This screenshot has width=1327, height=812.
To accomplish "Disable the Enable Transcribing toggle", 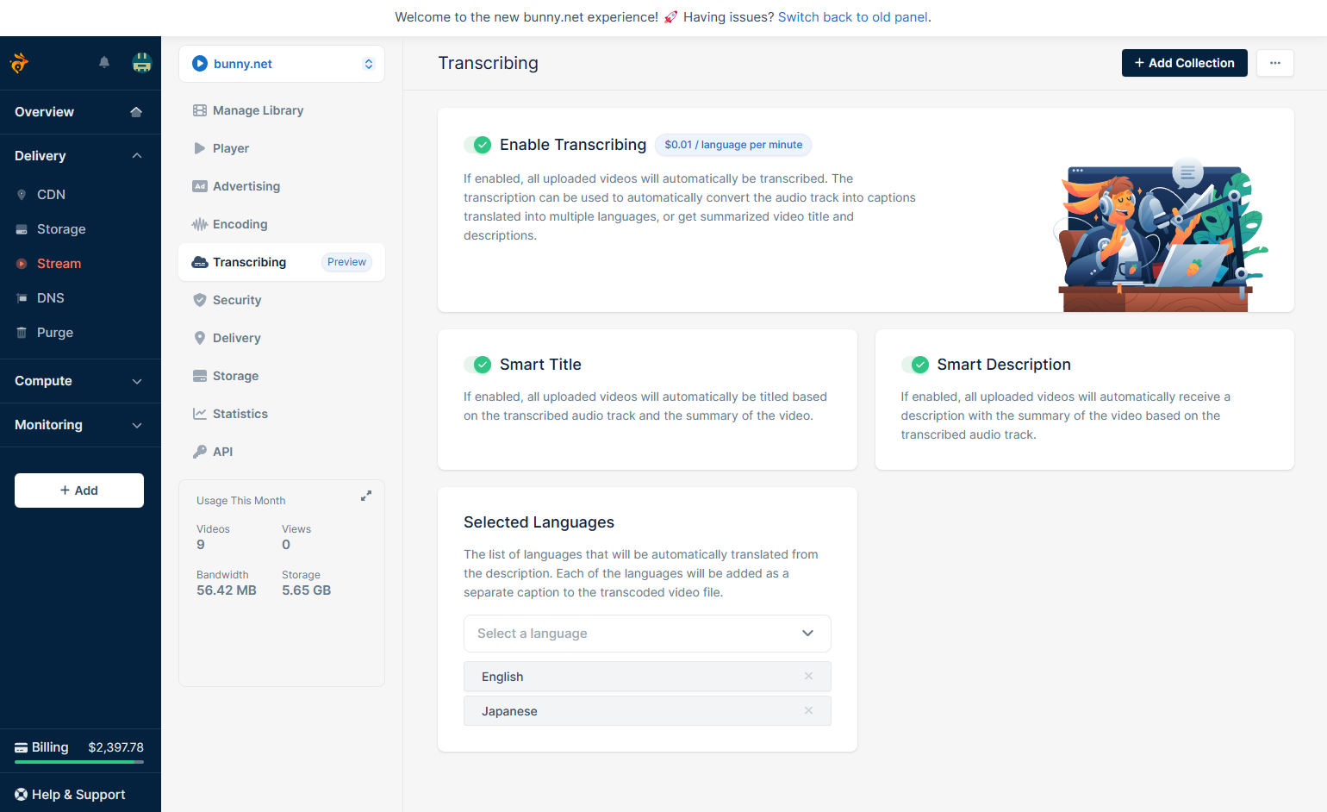I will 478,145.
